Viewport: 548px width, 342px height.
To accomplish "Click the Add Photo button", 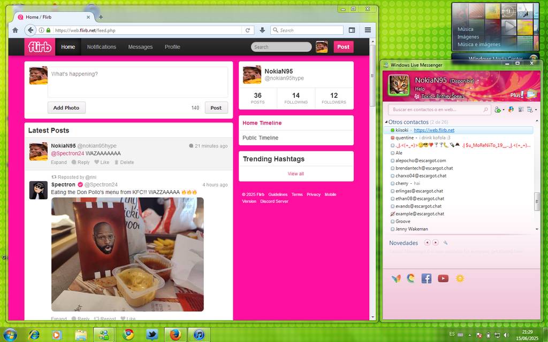I will click(x=66, y=108).
